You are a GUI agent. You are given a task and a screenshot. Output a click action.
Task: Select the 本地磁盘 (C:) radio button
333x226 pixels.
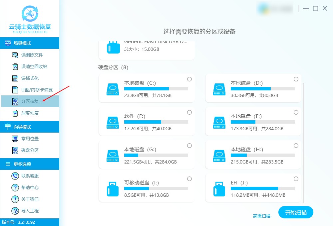click(x=189, y=79)
